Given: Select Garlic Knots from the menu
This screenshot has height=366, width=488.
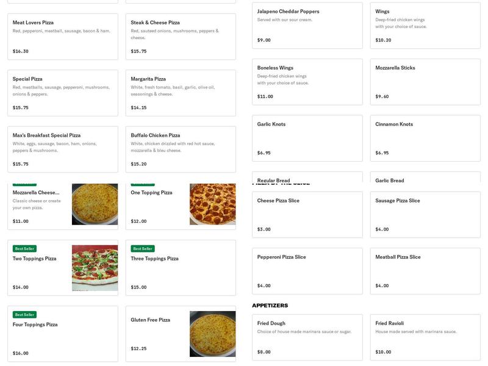Looking at the screenshot, I should [307, 138].
